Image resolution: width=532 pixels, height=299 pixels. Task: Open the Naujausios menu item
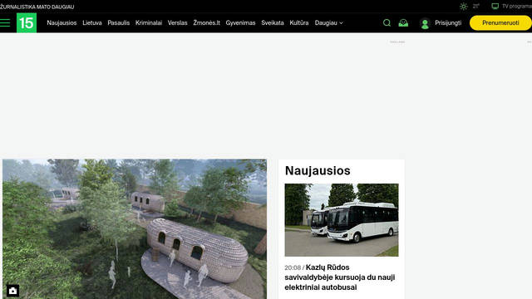click(62, 22)
